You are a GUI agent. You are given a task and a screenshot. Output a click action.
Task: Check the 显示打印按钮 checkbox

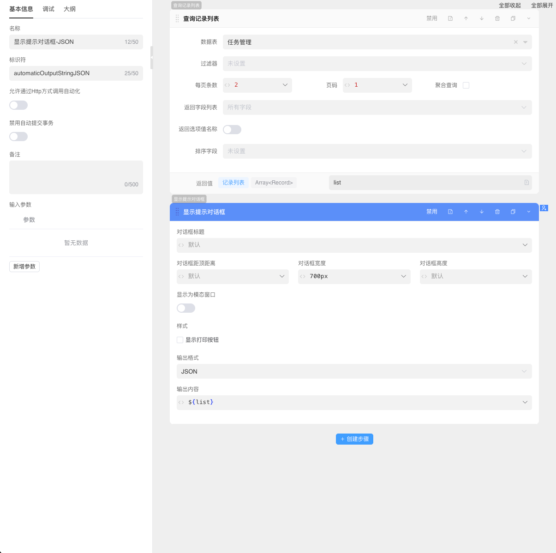[x=180, y=340]
